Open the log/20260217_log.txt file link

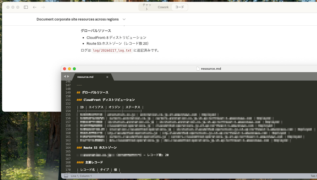[112, 50]
